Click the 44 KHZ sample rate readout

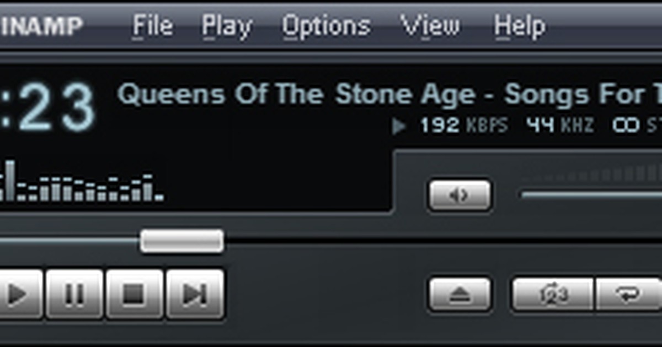pyautogui.click(x=559, y=126)
